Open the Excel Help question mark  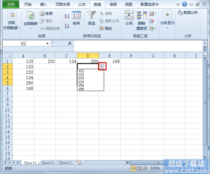(x=184, y=4)
